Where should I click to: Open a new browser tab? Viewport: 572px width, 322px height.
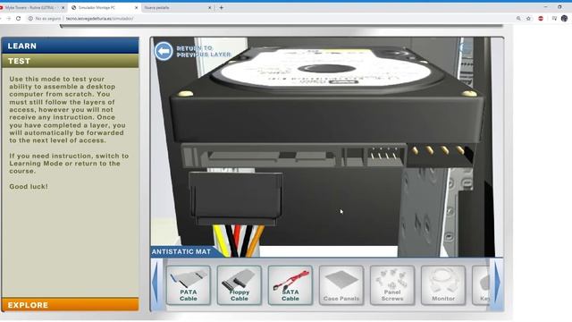[222, 8]
